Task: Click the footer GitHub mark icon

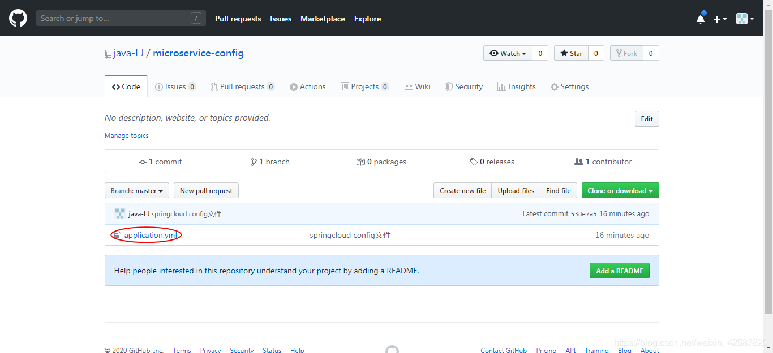Action: [392, 350]
